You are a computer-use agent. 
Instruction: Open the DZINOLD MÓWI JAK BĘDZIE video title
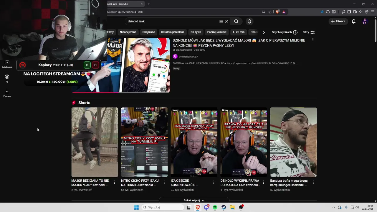pos(239,43)
